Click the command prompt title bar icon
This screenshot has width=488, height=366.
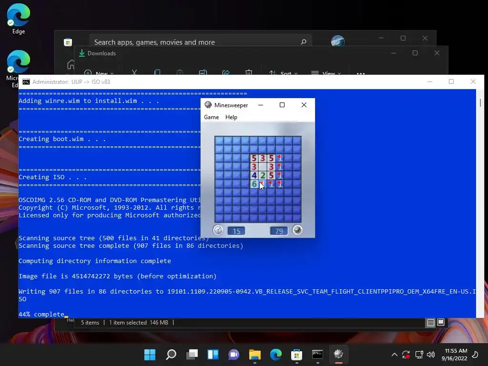click(26, 82)
